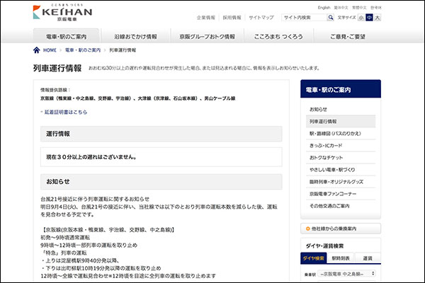Set text size to small (小)
Screen dimensions: 425x283
click(361, 17)
